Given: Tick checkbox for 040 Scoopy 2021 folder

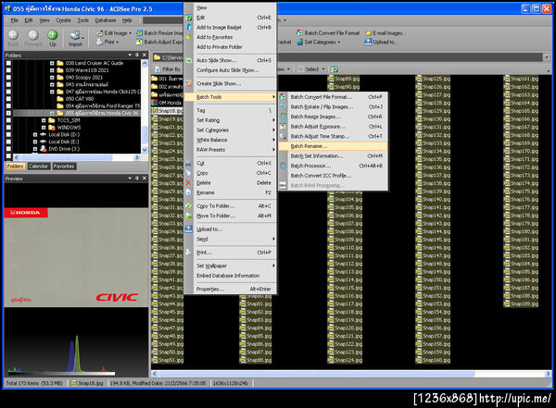Looking at the screenshot, I should click(x=8, y=77).
